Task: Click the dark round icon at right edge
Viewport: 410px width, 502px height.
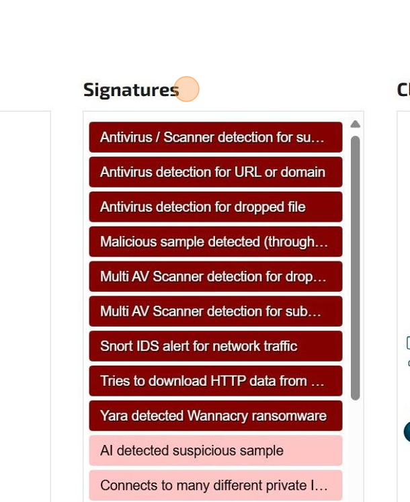Action: tap(407, 431)
